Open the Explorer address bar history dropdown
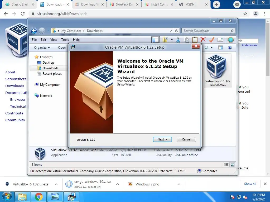 (x=171, y=31)
